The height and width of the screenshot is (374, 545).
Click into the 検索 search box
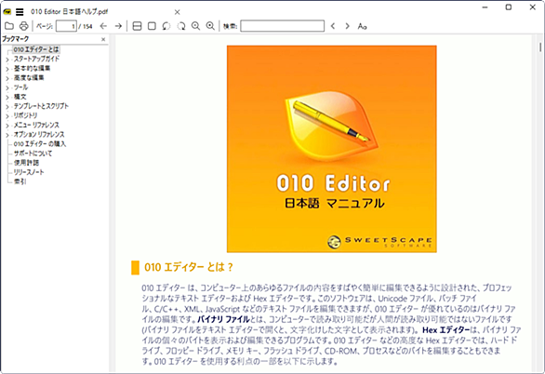(282, 26)
